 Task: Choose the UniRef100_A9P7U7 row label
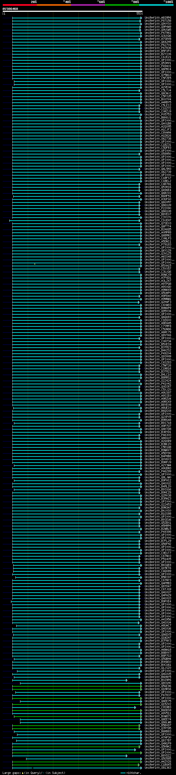(158, 426)
